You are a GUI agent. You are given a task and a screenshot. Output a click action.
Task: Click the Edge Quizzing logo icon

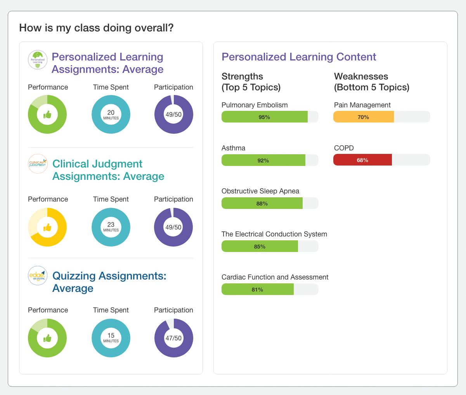pyautogui.click(x=38, y=276)
